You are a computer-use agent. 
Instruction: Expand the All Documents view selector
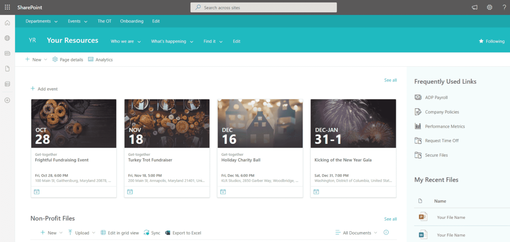(356, 233)
